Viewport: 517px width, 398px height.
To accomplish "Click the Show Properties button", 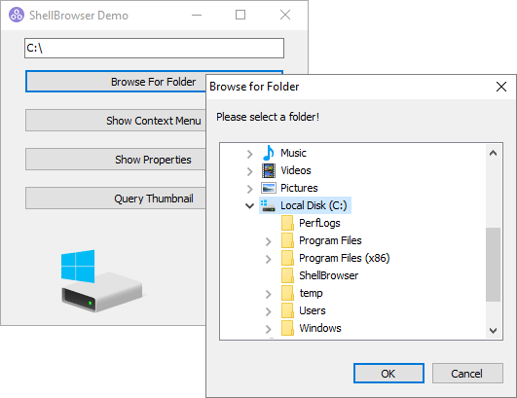I will [116, 160].
